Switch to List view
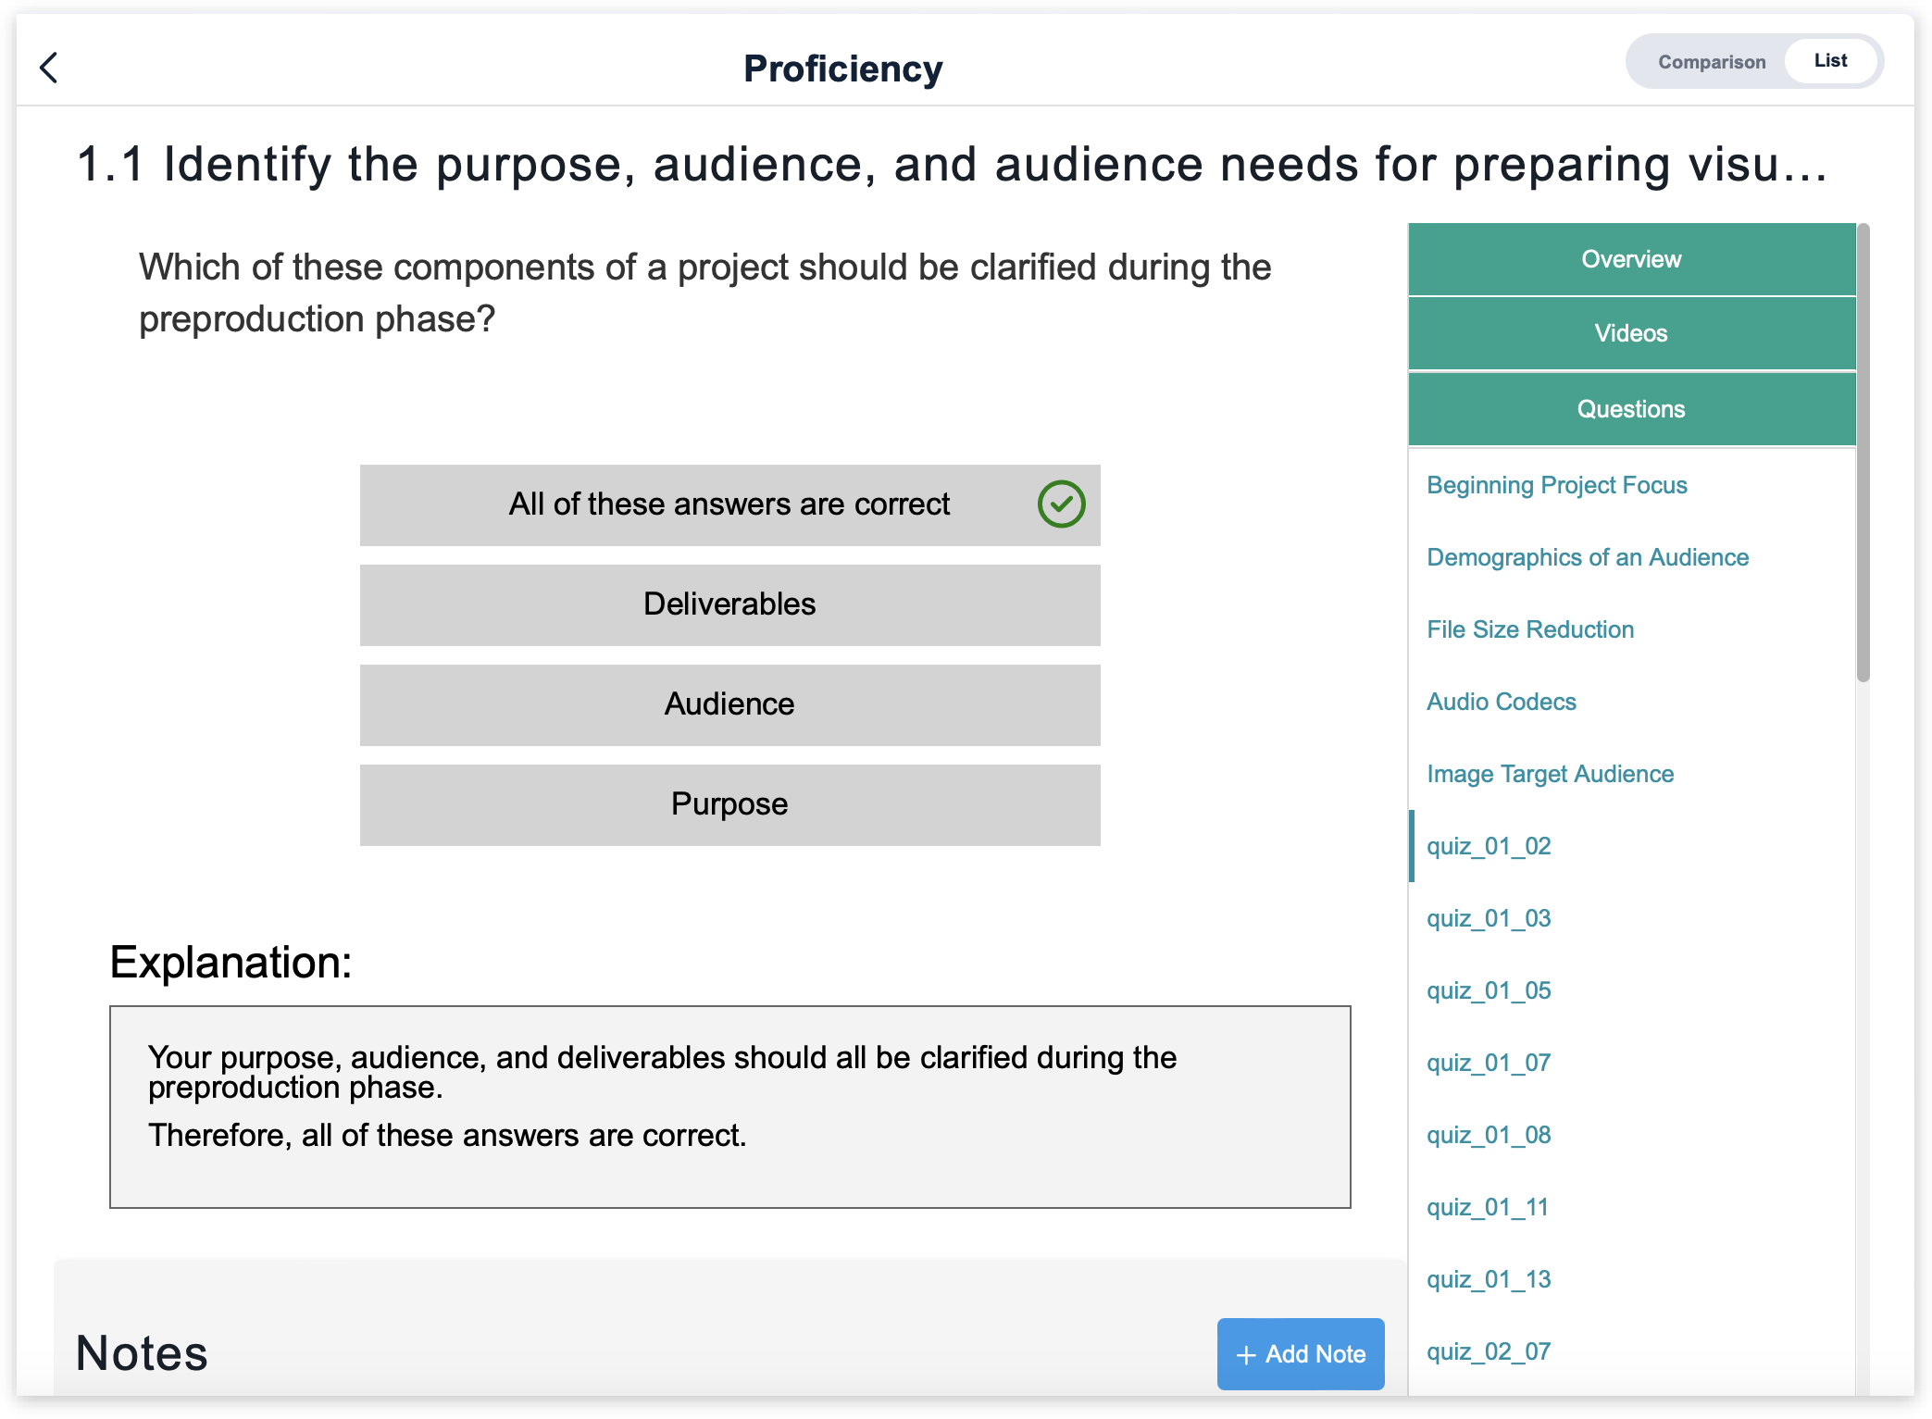Image resolution: width=1932 pixels, height=1419 pixels. click(x=1829, y=61)
